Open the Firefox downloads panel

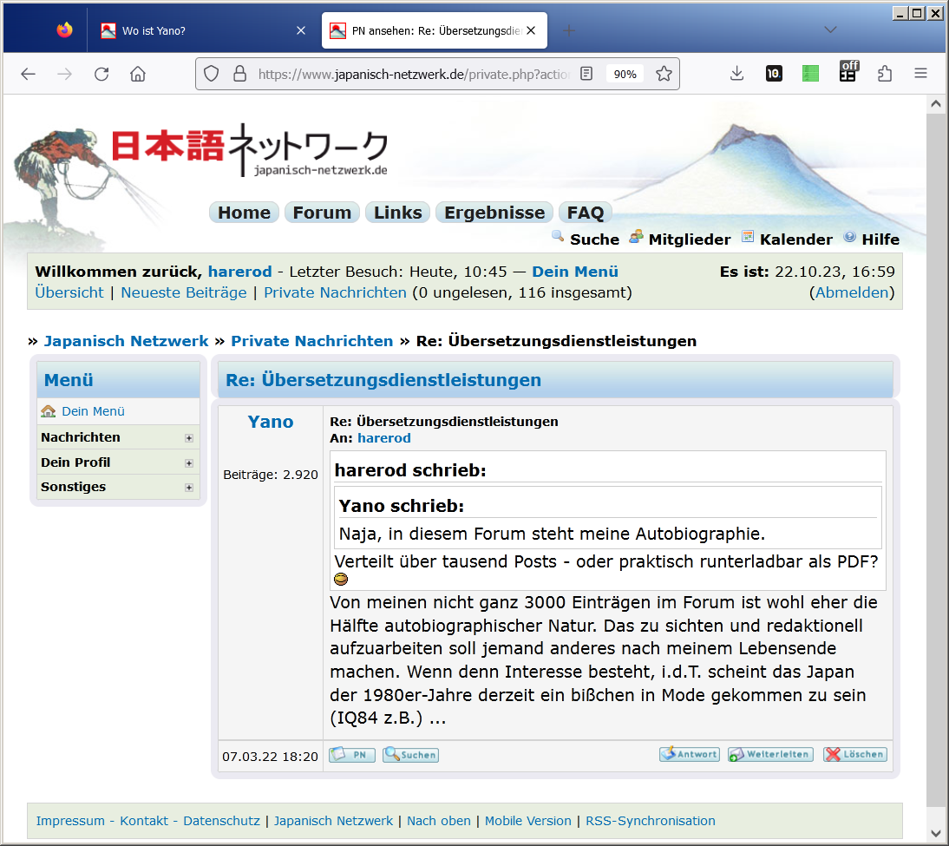click(736, 74)
